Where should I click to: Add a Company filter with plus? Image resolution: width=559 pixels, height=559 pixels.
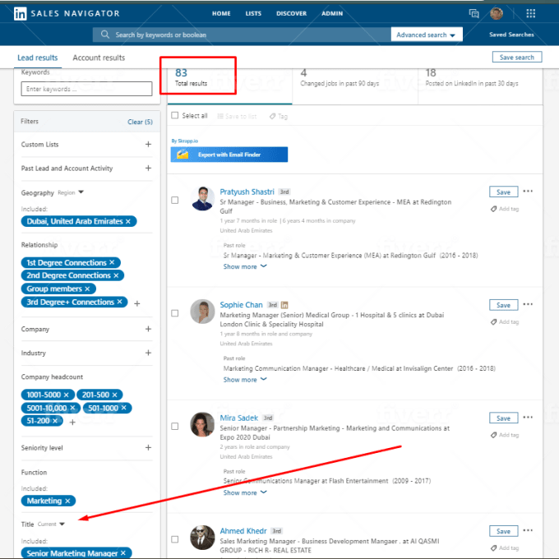pyautogui.click(x=148, y=329)
